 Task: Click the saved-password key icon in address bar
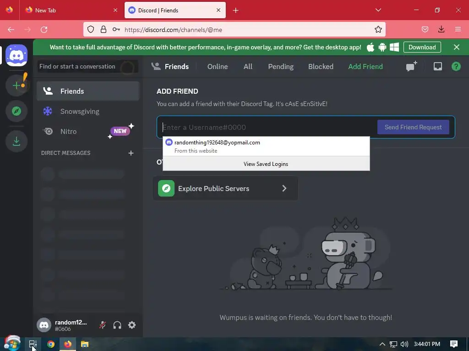[x=116, y=29]
